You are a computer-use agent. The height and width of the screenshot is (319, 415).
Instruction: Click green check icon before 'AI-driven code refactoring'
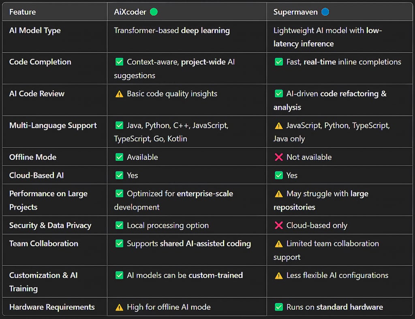point(279,94)
